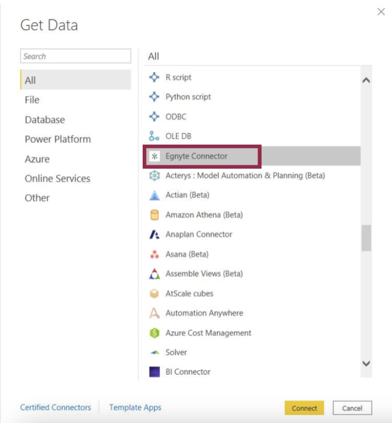Viewport: 392px width, 423px height.
Task: Click the R script connector icon
Action: coord(154,77)
